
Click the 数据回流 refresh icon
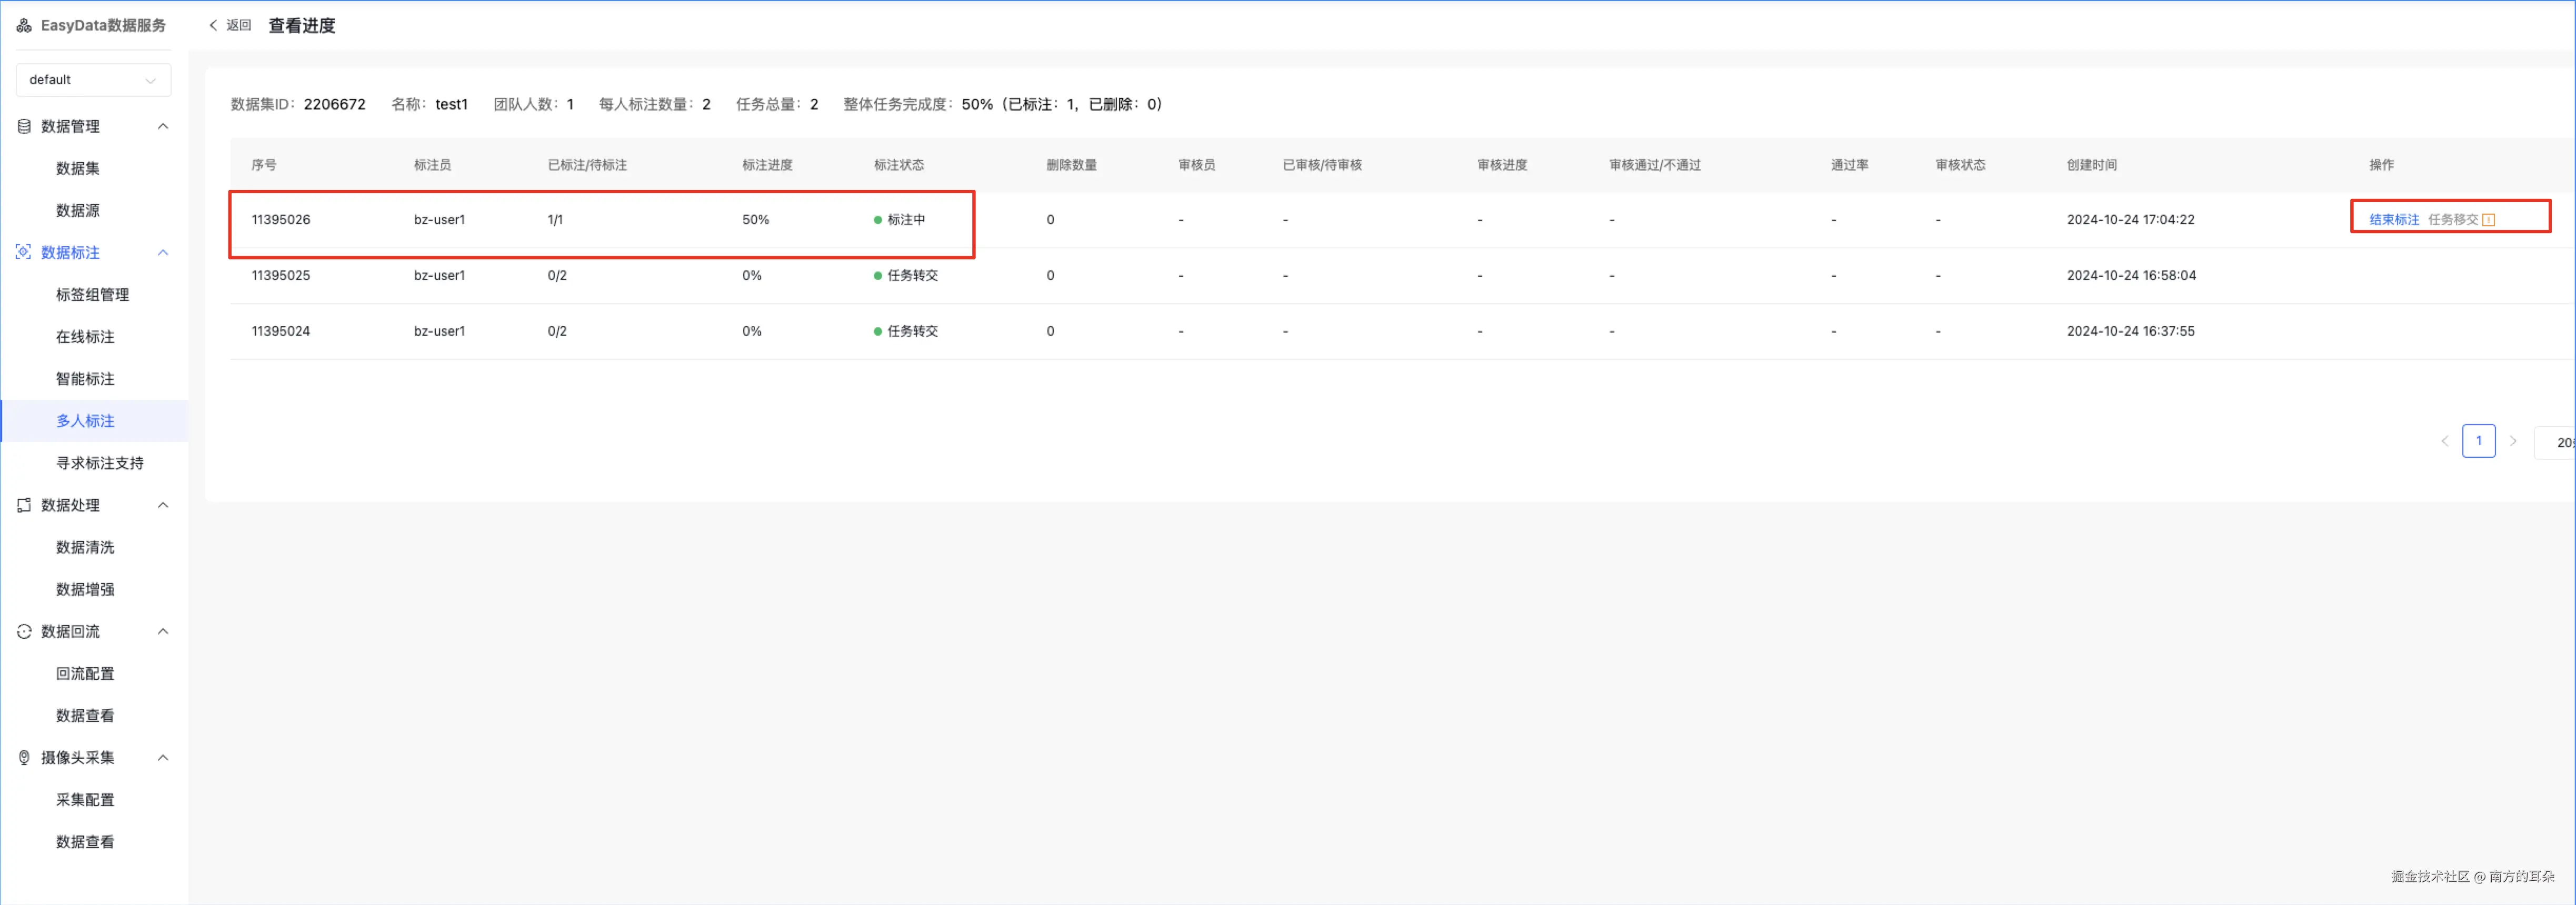click(x=24, y=631)
